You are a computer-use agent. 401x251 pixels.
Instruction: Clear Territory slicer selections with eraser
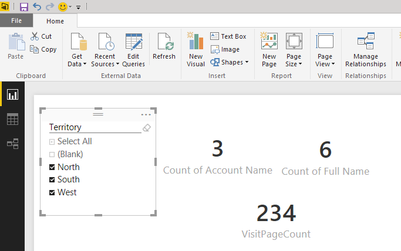(147, 127)
